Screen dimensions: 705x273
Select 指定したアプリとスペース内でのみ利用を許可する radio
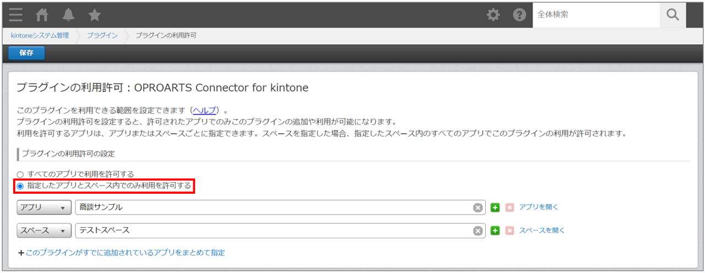pyautogui.click(x=20, y=186)
